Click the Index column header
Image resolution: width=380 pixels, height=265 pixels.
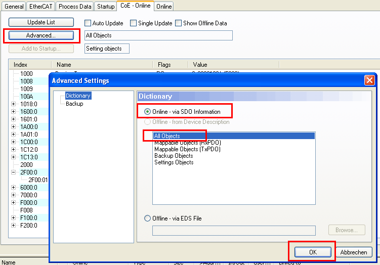30,65
